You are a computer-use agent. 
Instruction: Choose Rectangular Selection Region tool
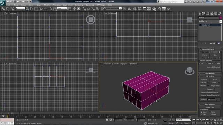tap(36, 9)
